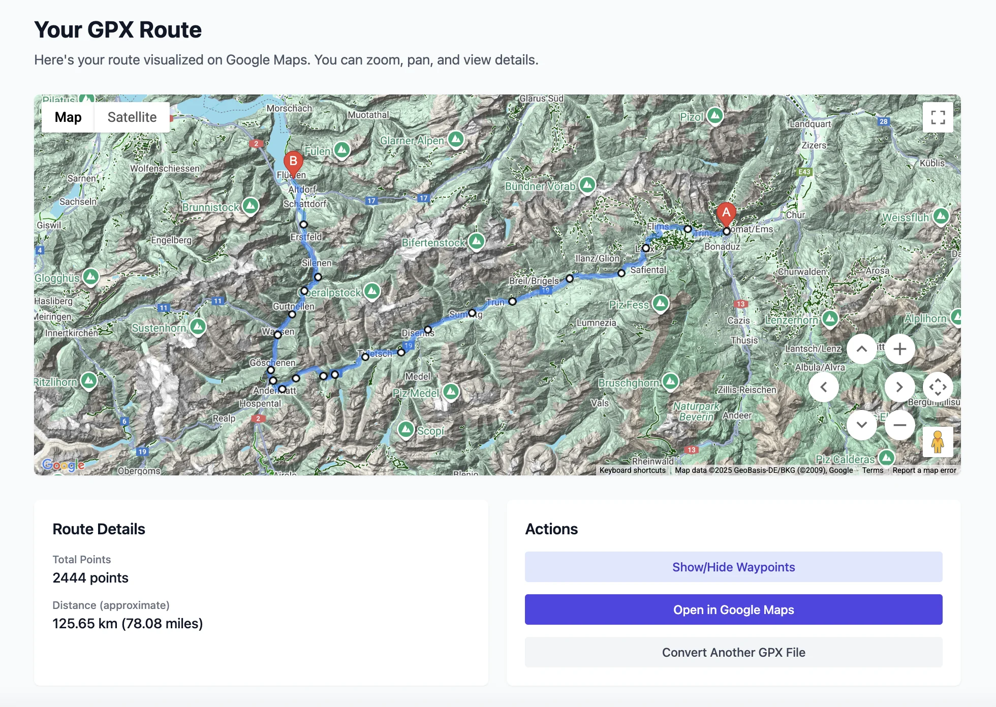Click the Scopi peak icon
The height and width of the screenshot is (707, 996).
(406, 430)
